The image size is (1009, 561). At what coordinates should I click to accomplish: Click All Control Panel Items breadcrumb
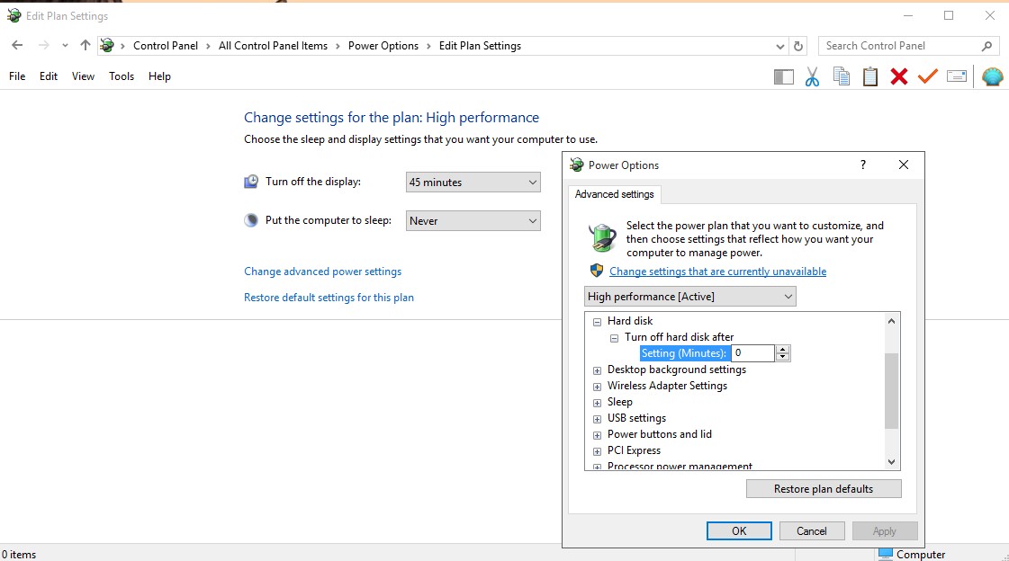pos(273,46)
